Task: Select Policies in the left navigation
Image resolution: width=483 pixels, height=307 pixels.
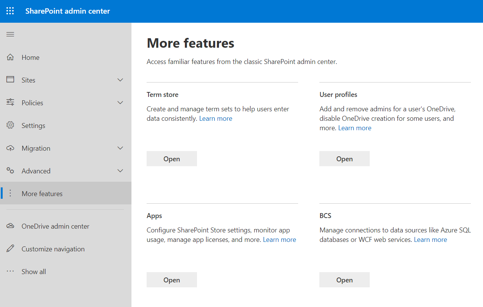Action: [66, 103]
